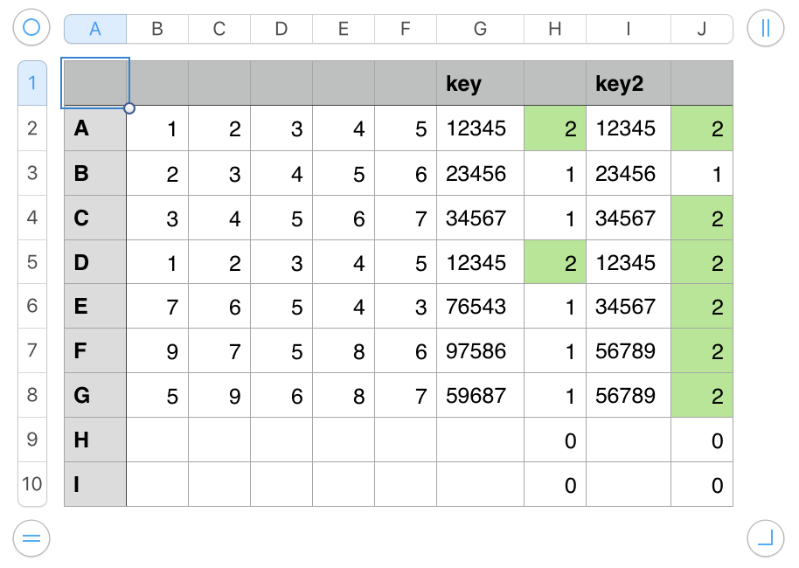Click the 'key2' header cell
Screen dimensions: 799x568
(x=628, y=84)
